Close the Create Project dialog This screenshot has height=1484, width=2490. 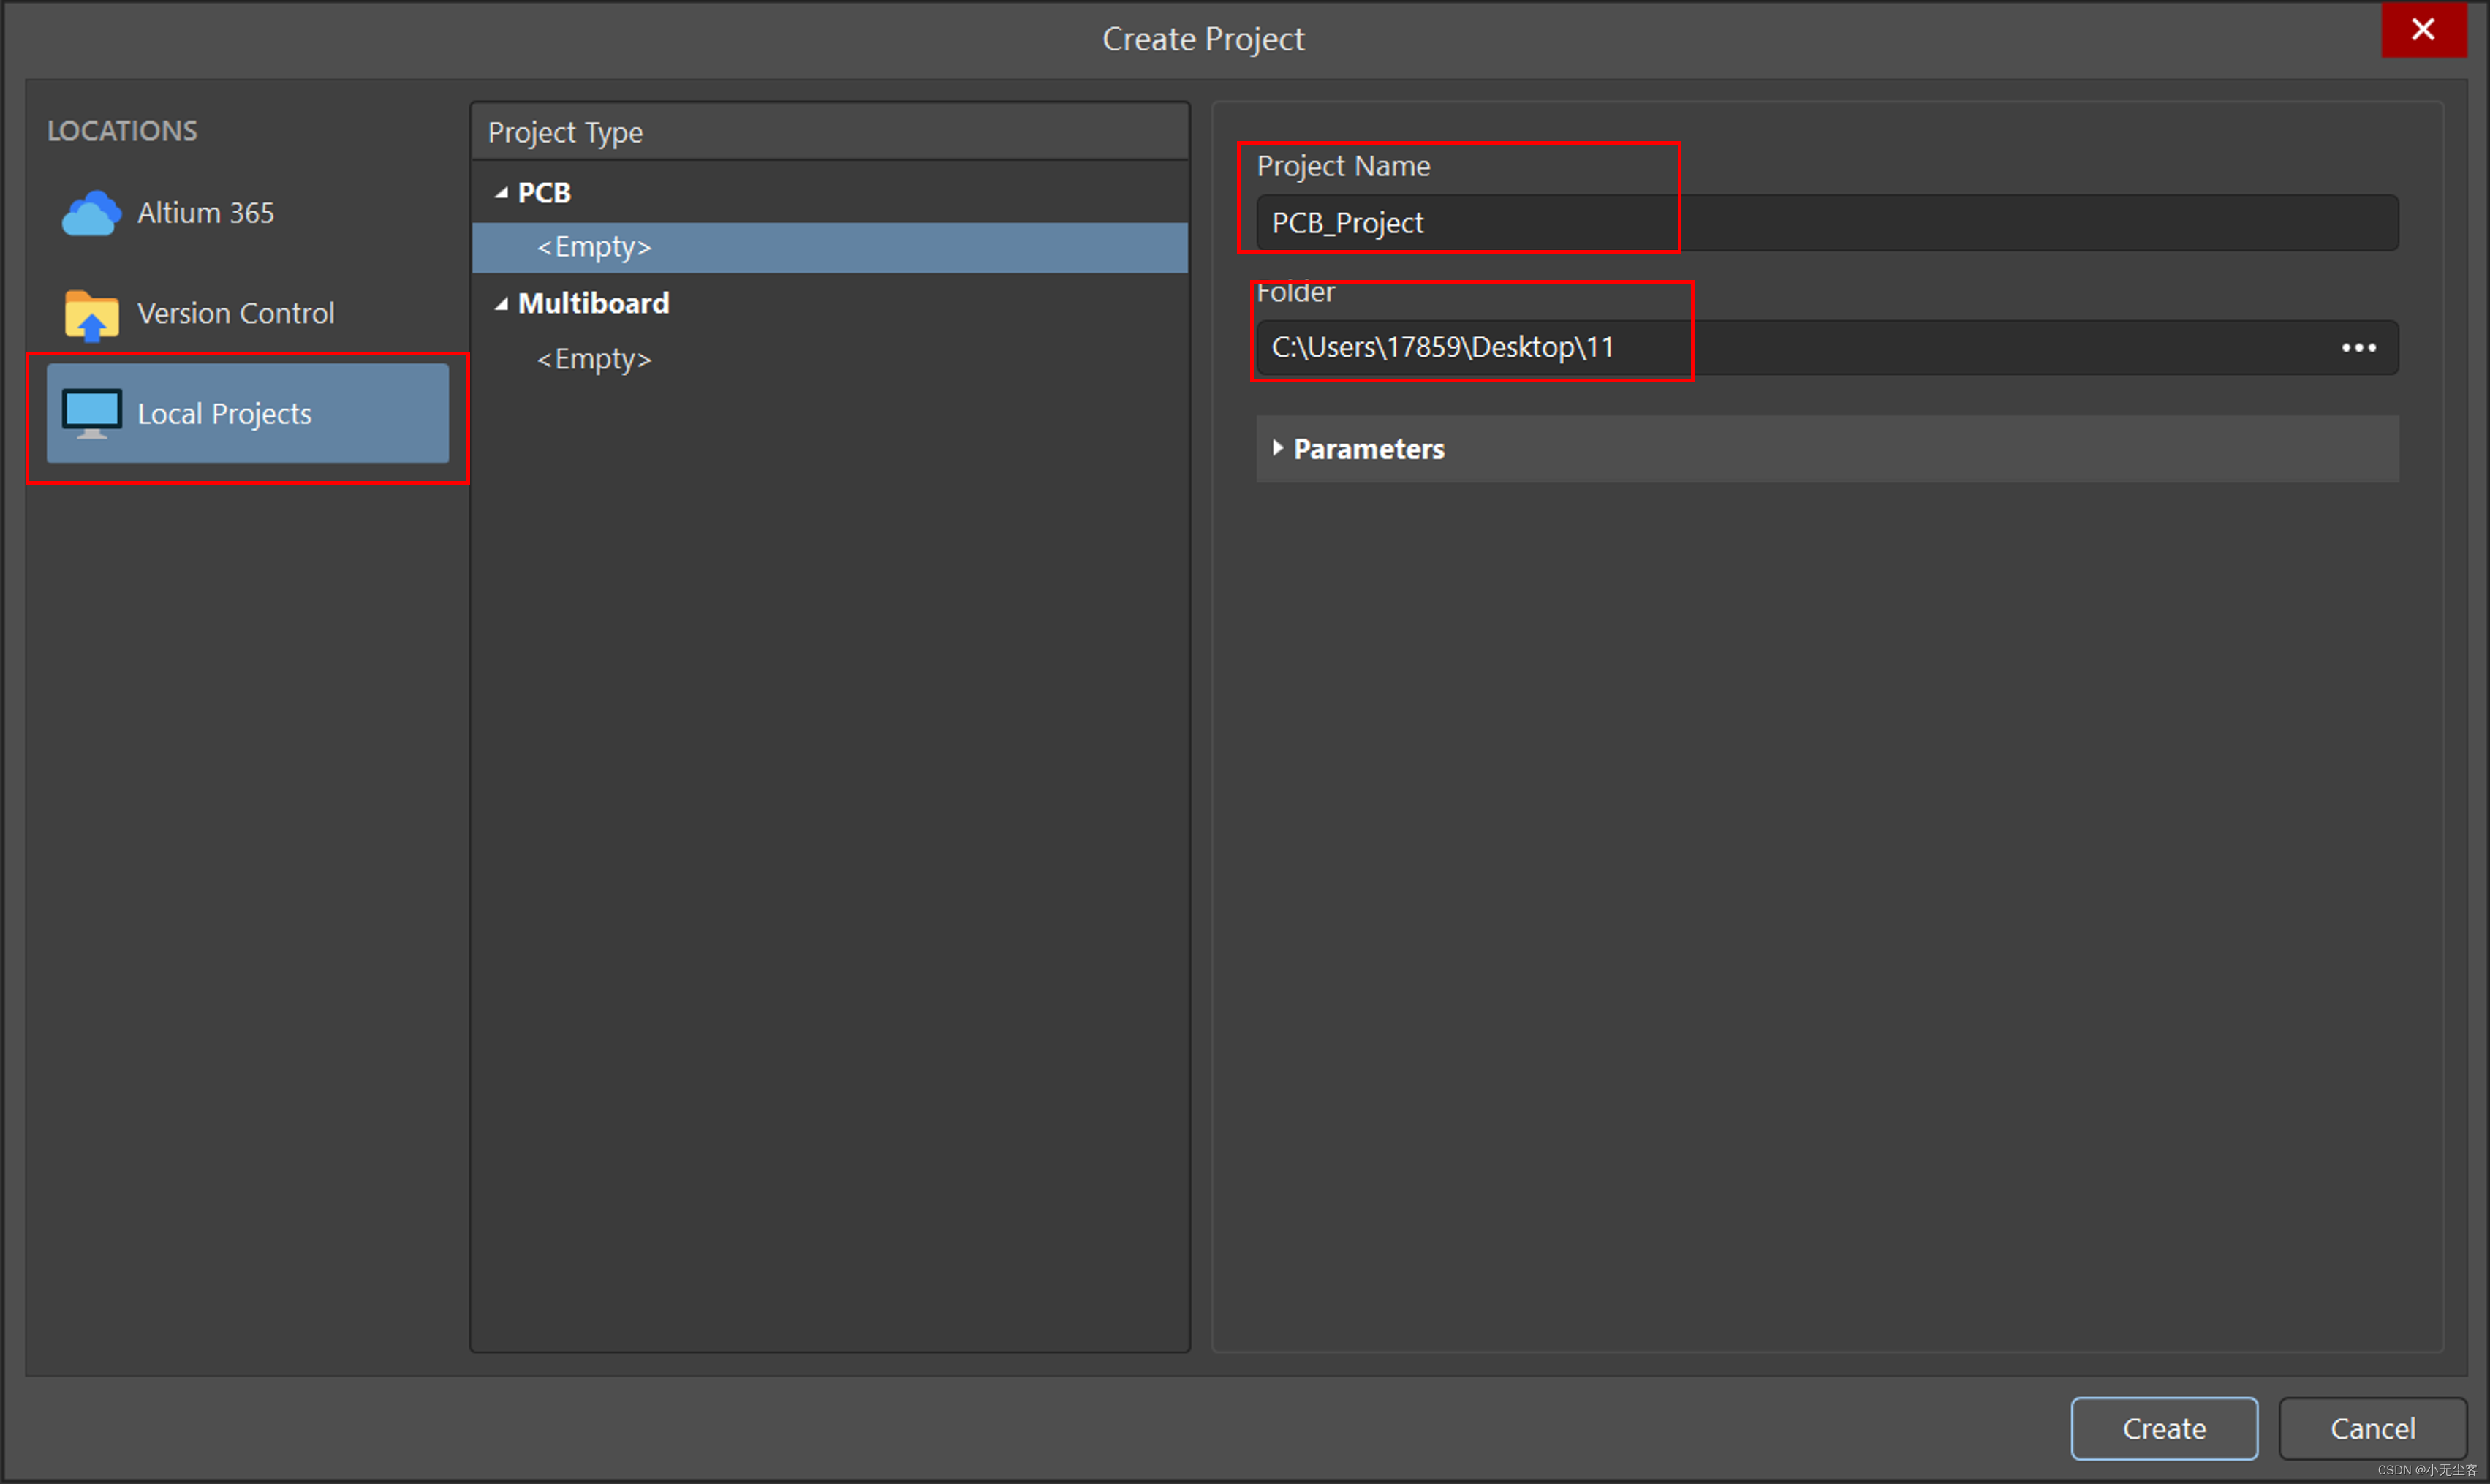click(x=2422, y=30)
